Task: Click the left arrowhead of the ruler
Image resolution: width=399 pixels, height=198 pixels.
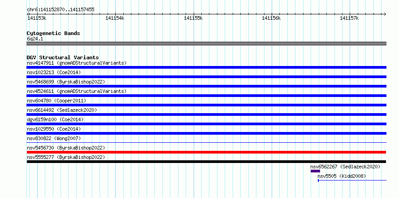Action: point(28,14)
